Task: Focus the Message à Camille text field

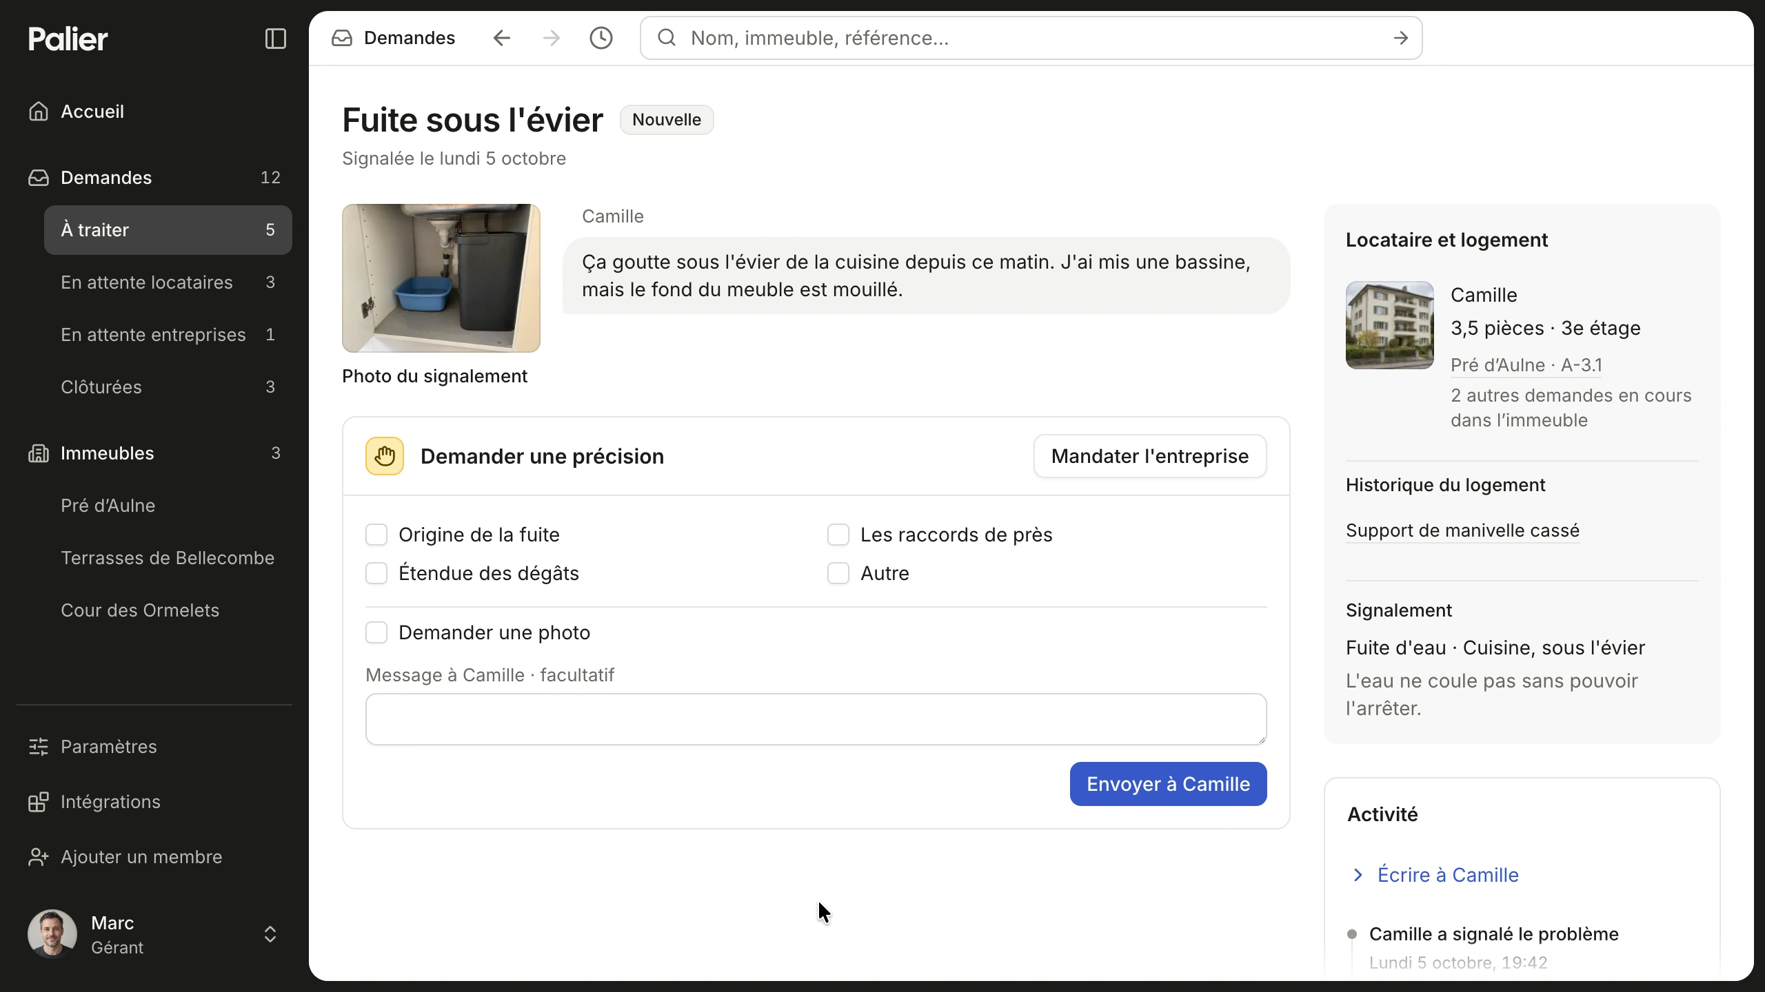Action: (x=816, y=719)
